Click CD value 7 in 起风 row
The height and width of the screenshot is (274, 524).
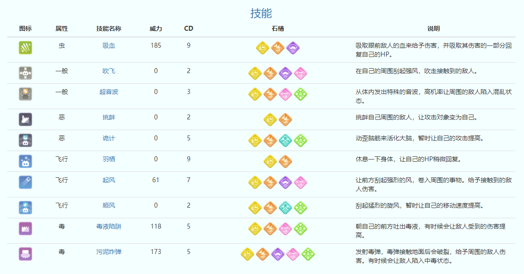click(x=189, y=180)
